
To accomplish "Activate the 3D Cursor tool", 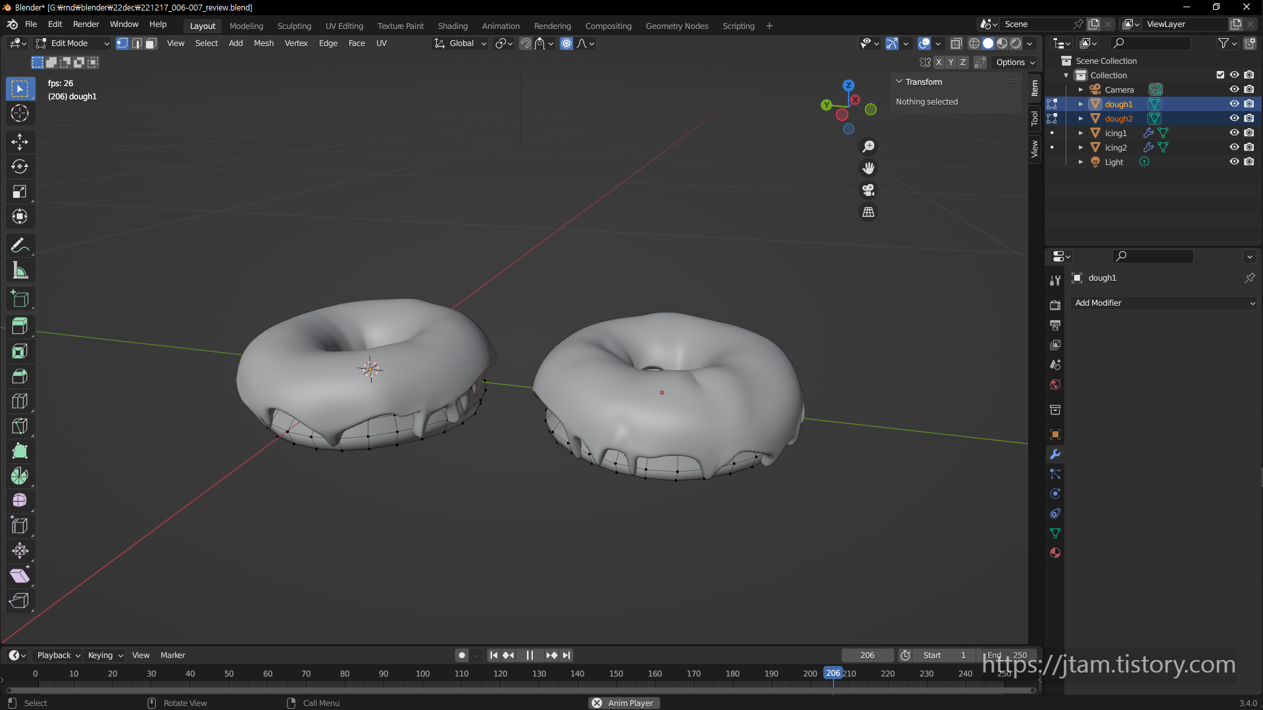I will [20, 114].
